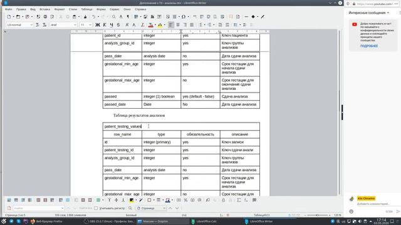Click the volume tray icon
This screenshot has width=401, height=225.
(360, 221)
